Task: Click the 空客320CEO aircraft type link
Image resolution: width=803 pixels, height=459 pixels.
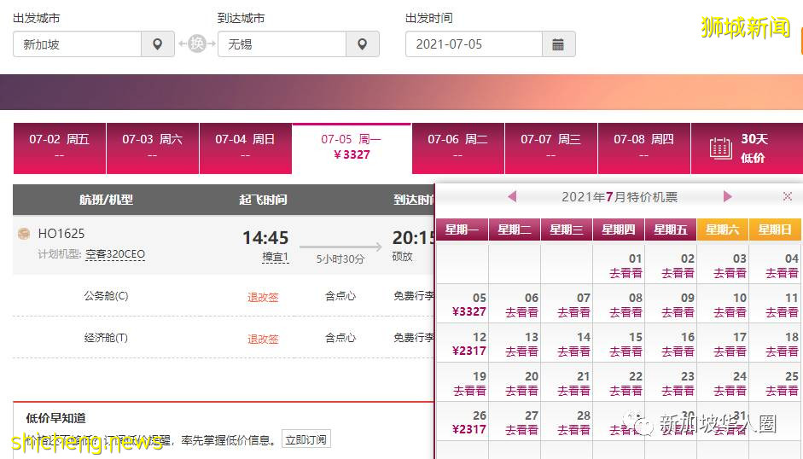Action: tap(114, 254)
